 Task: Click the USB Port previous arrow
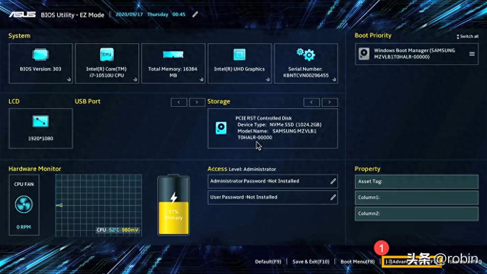pos(179,102)
